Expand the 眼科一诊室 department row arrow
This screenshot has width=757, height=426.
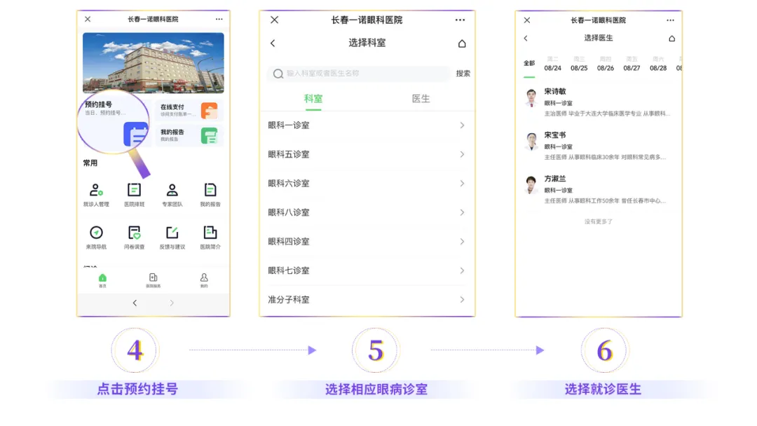(x=462, y=125)
